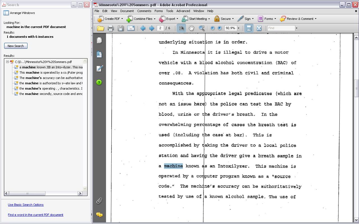Image resolution: width=359 pixels, height=224 pixels.
Task: Select result 'This machine is operated by'
Action: point(51,73)
